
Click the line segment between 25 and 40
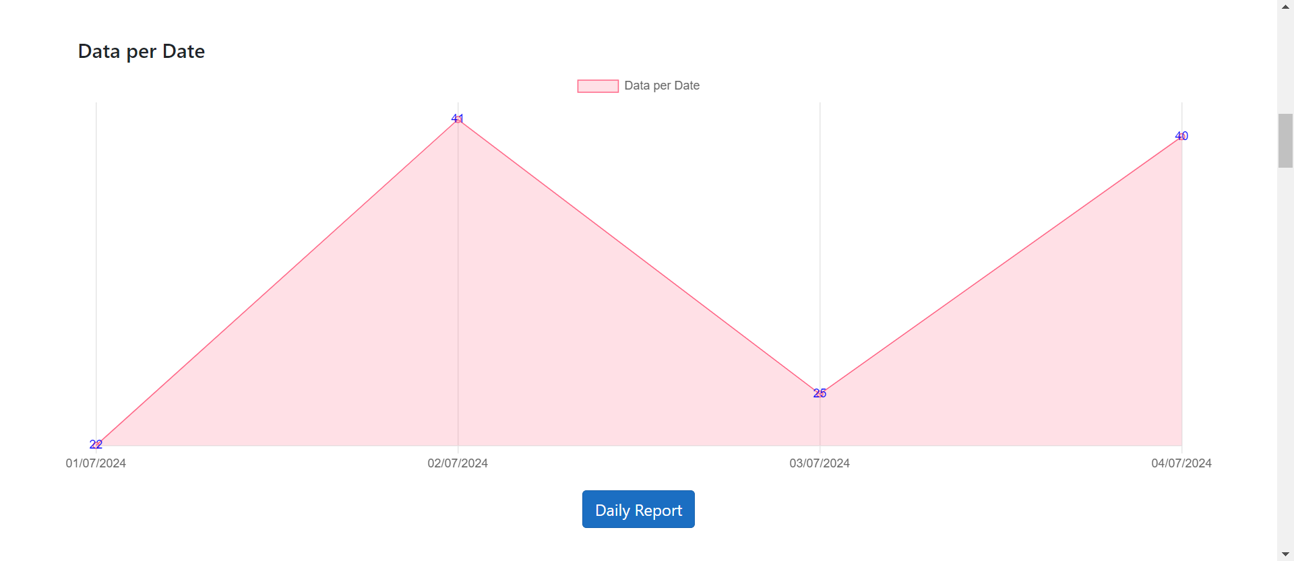pos(1001,265)
